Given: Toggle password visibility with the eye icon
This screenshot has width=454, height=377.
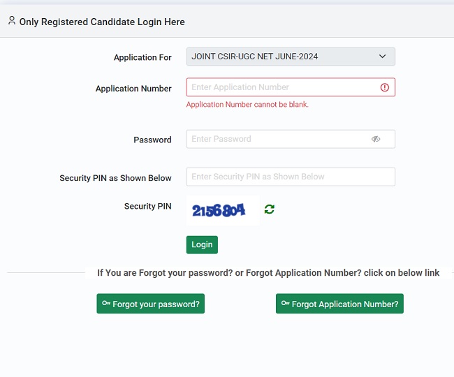Looking at the screenshot, I should point(376,139).
